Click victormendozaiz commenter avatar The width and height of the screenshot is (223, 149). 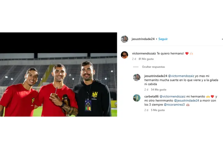click(124, 55)
